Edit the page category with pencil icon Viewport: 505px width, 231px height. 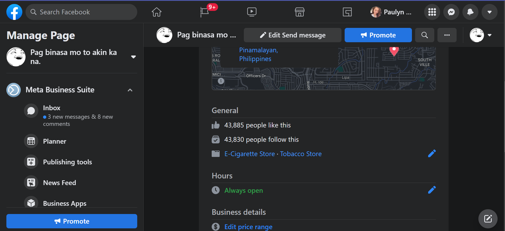tap(432, 153)
